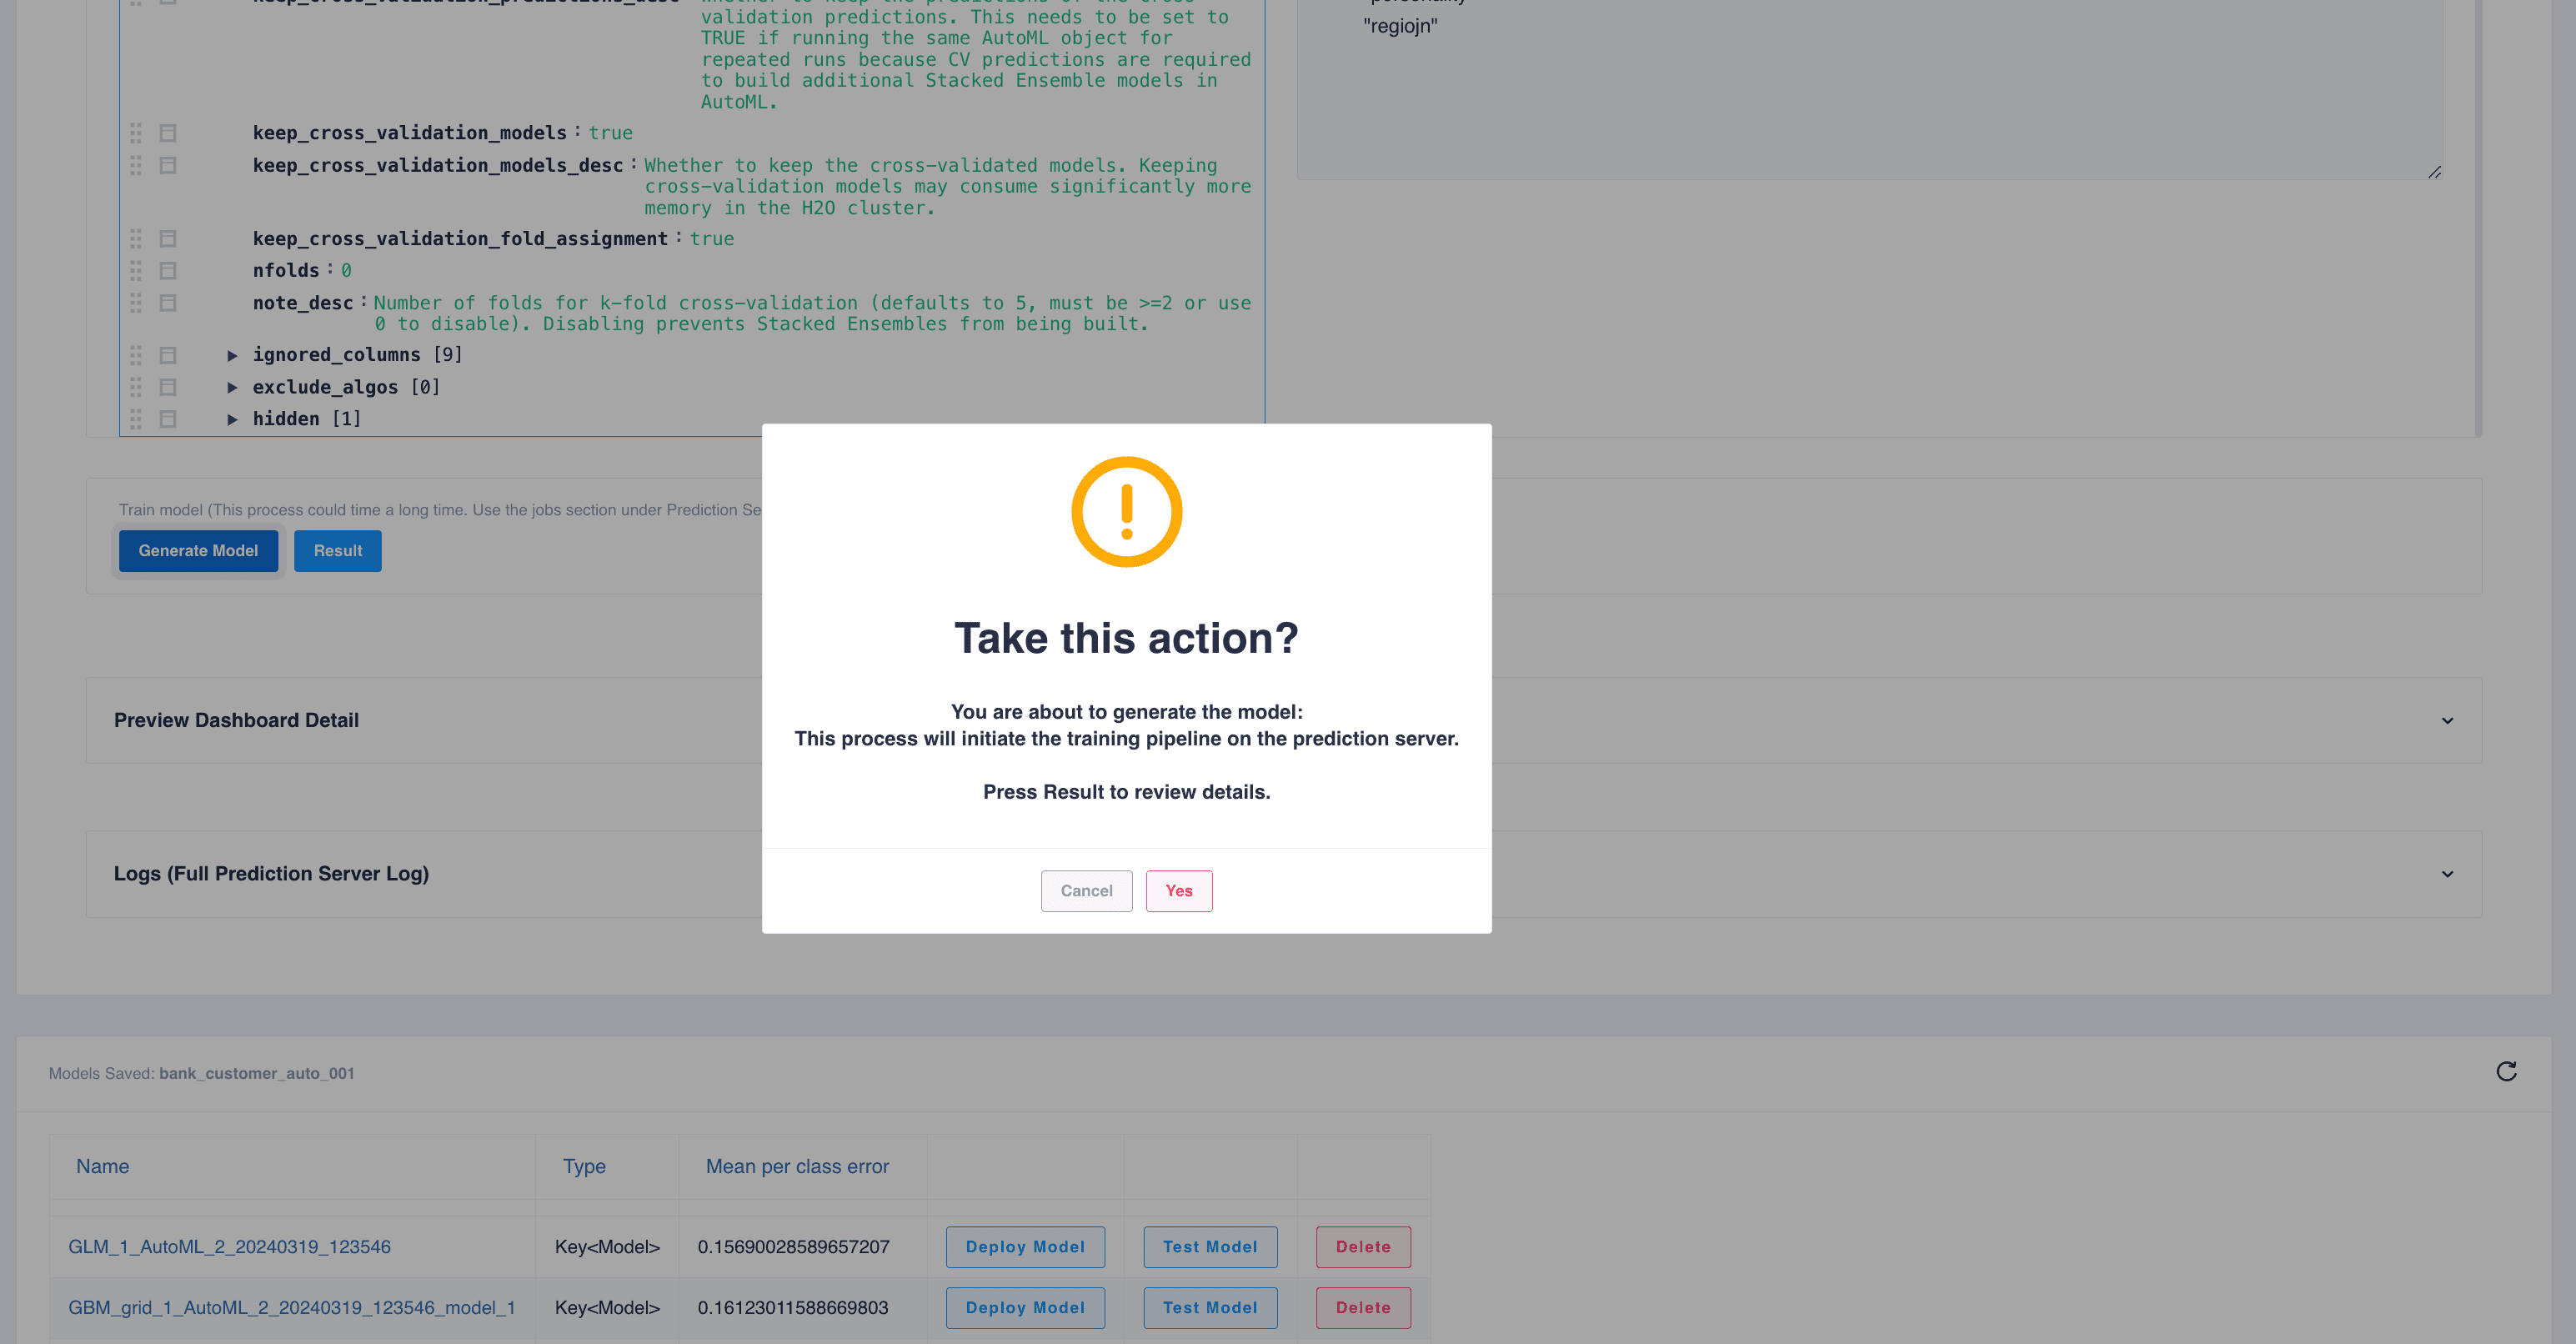Cancel the model generation dialog

point(1086,890)
